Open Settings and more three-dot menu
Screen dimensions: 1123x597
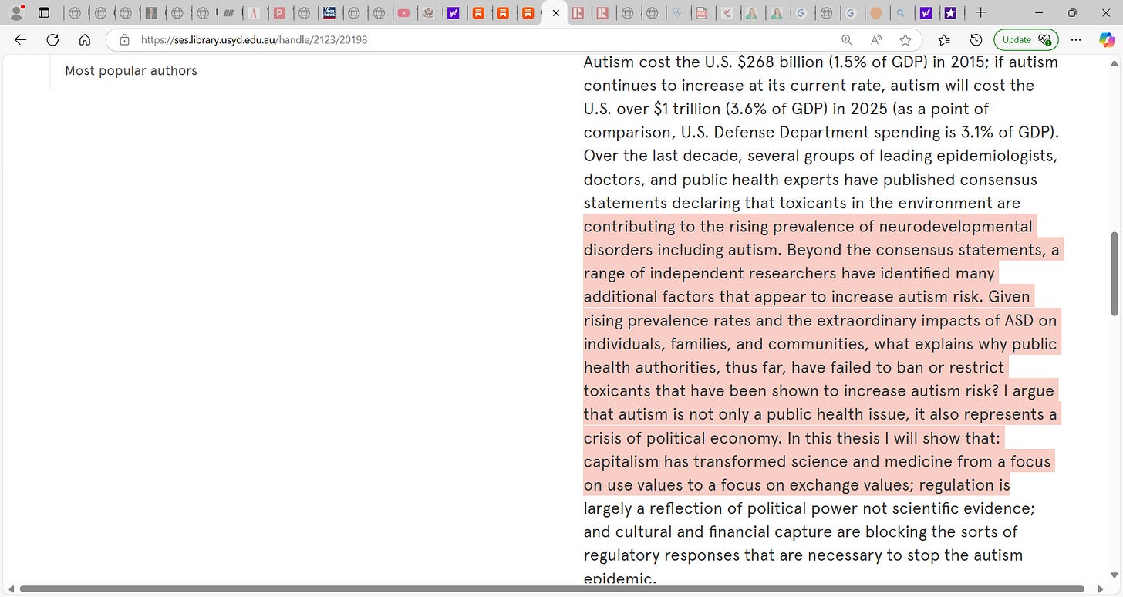(x=1077, y=40)
